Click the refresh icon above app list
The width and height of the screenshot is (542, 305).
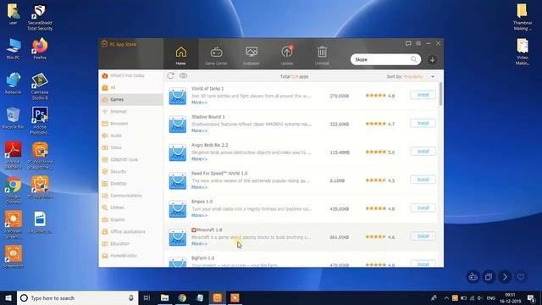pyautogui.click(x=170, y=75)
